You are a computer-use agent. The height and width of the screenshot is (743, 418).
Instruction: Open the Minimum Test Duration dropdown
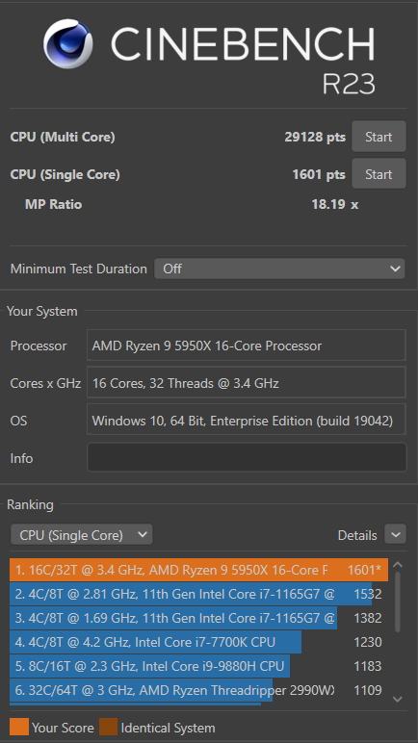(279, 269)
